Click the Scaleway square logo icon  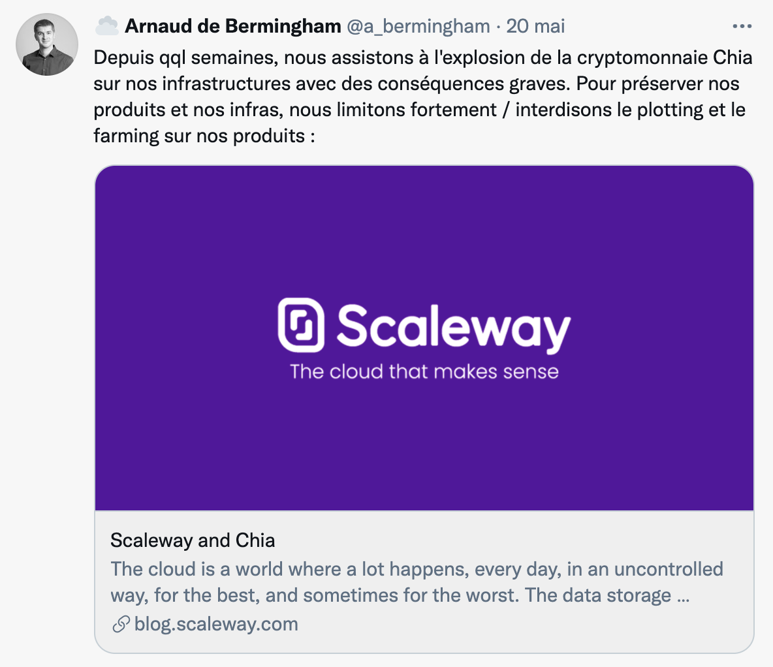click(x=301, y=324)
